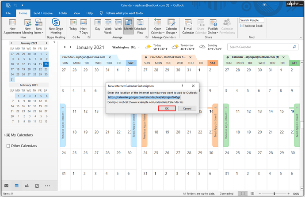The height and width of the screenshot is (197, 305).
Task: Switch to Reading view in status bar
Action: click(252, 193)
